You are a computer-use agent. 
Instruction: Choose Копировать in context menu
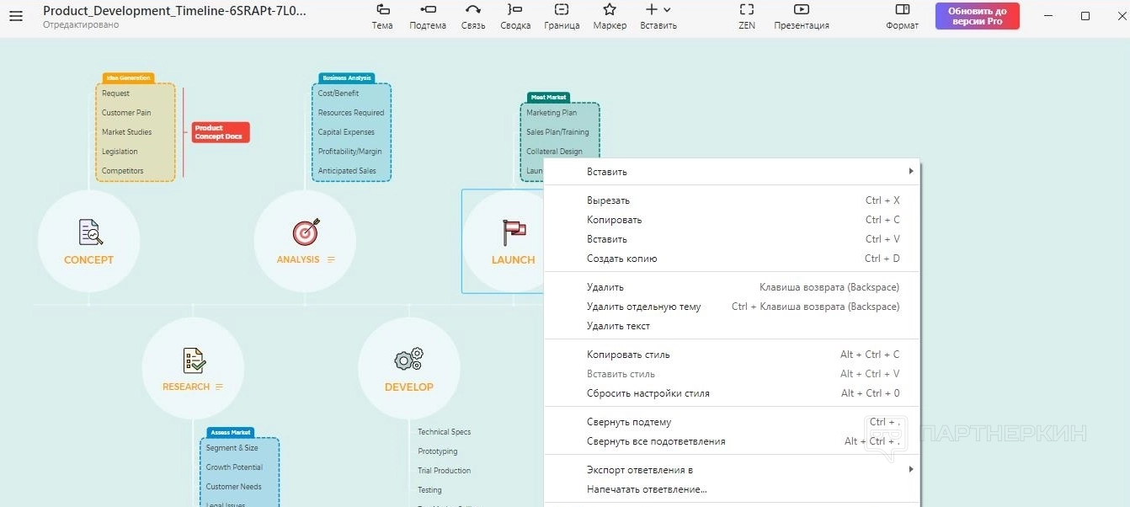(x=733, y=220)
